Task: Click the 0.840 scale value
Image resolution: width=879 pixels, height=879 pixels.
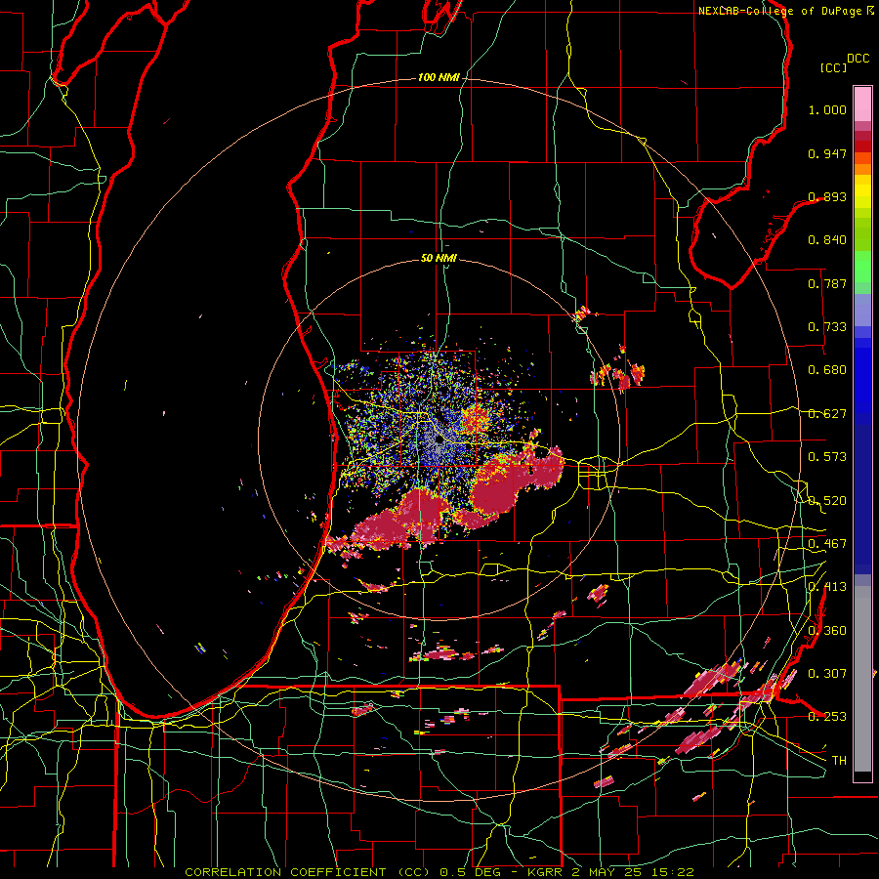Action: point(827,240)
